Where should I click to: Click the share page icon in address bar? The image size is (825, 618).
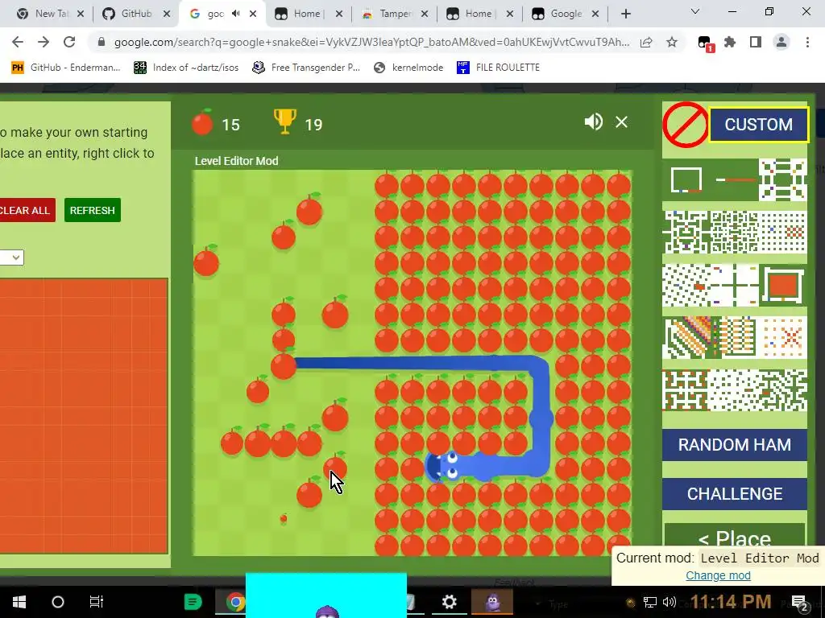646,42
